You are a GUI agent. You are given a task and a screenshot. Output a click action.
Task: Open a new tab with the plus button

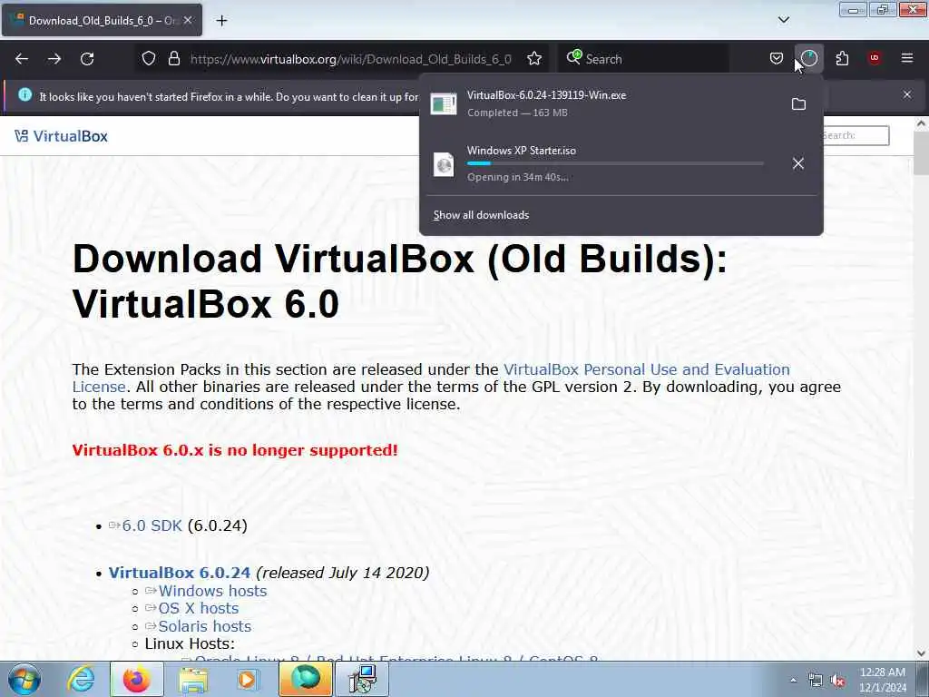[x=221, y=21]
